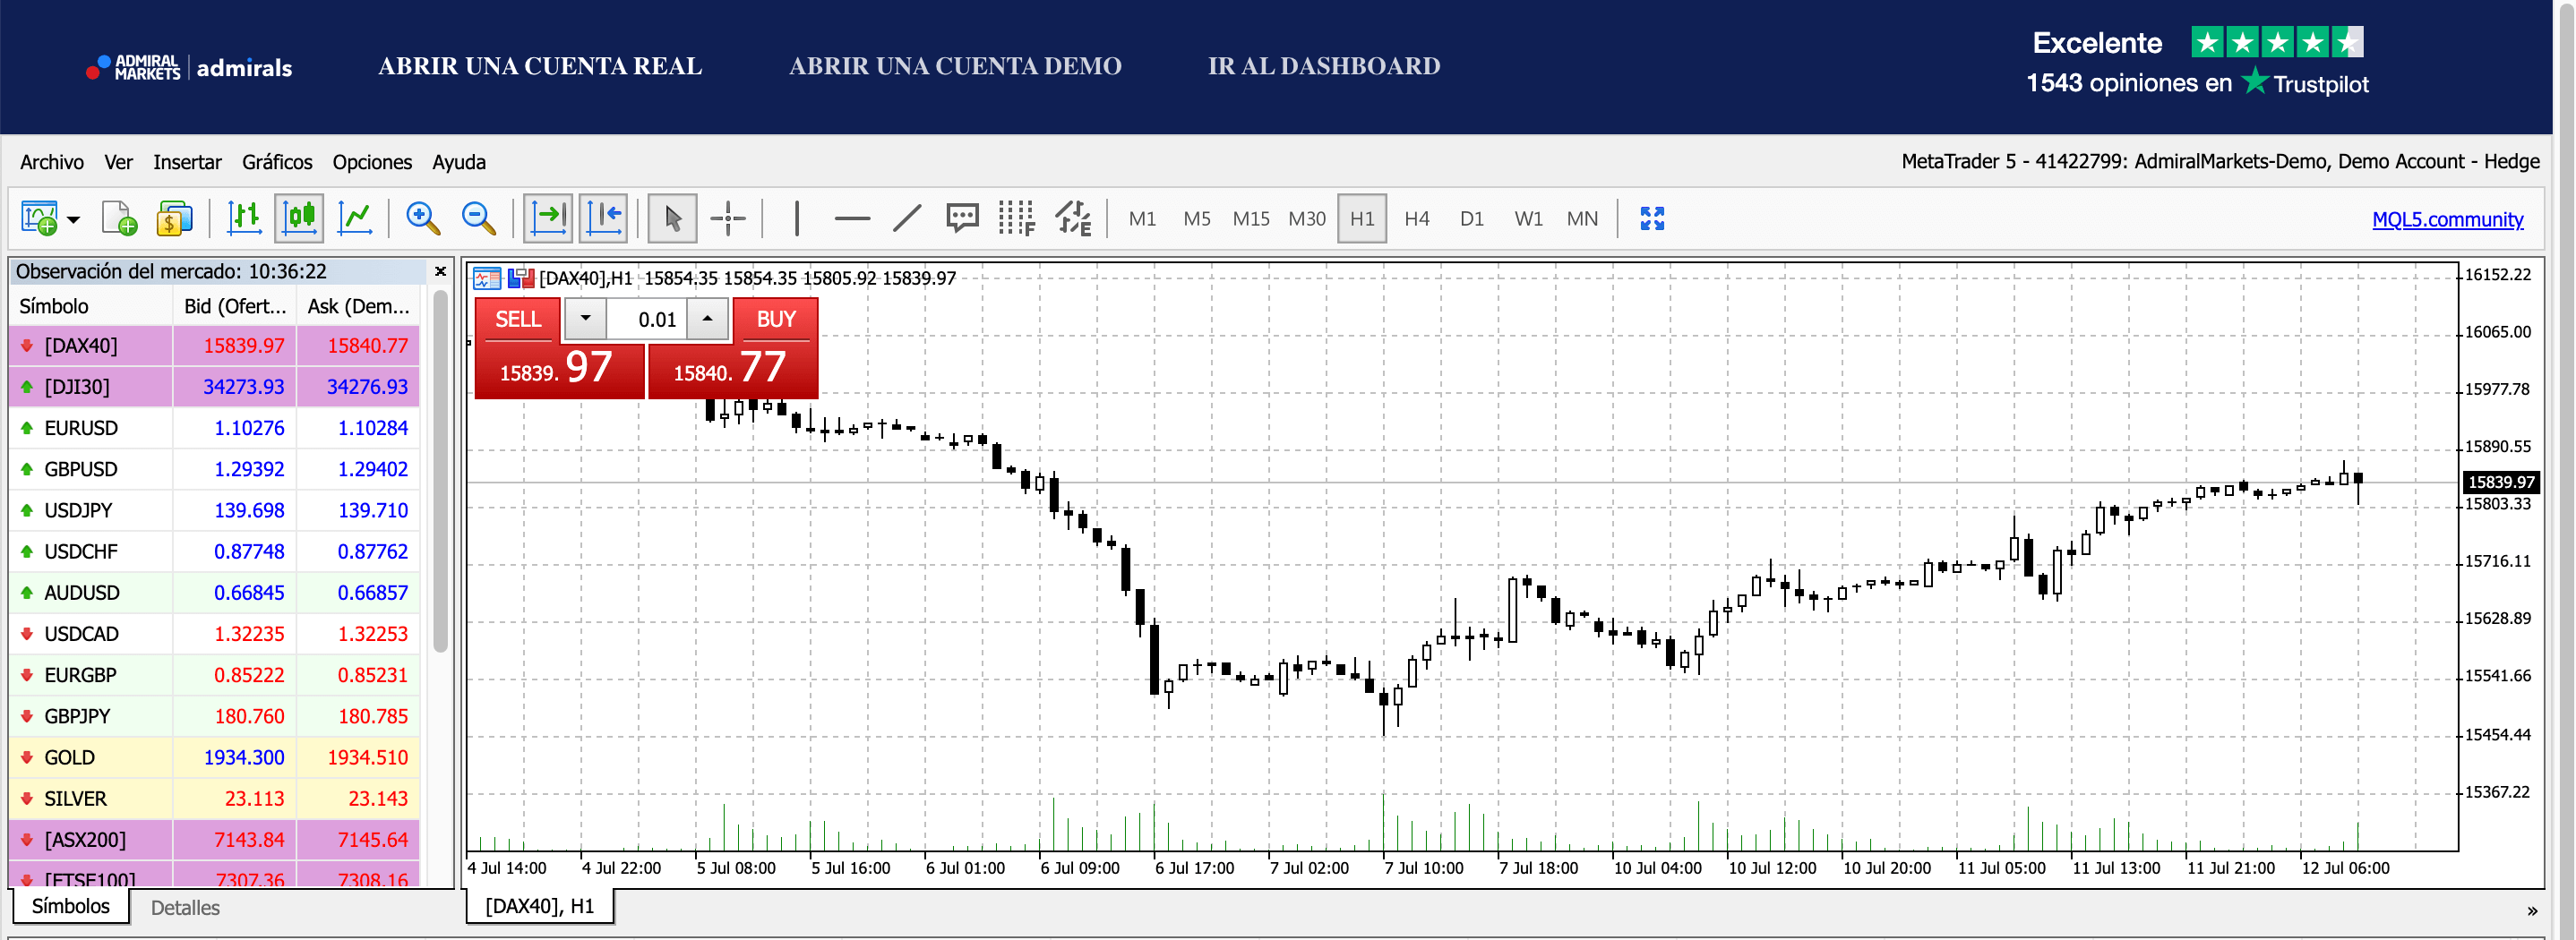
Task: Draw a vertical line
Action: [x=797, y=218]
